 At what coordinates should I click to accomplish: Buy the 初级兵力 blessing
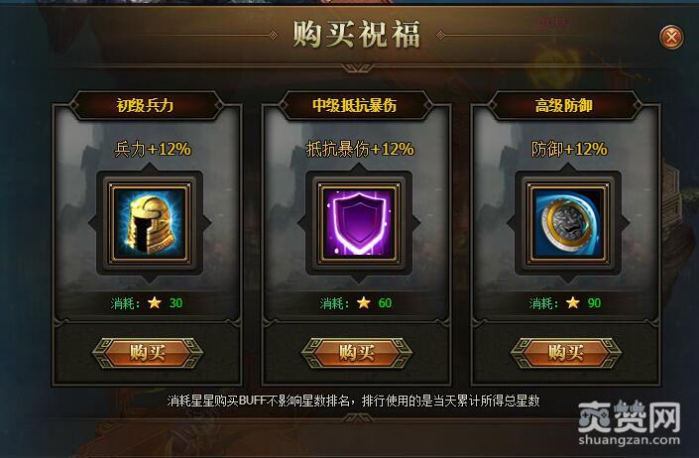click(x=148, y=353)
